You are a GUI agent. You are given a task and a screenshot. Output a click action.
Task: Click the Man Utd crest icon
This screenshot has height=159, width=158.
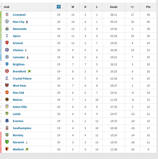pyautogui.click(x=7, y=92)
